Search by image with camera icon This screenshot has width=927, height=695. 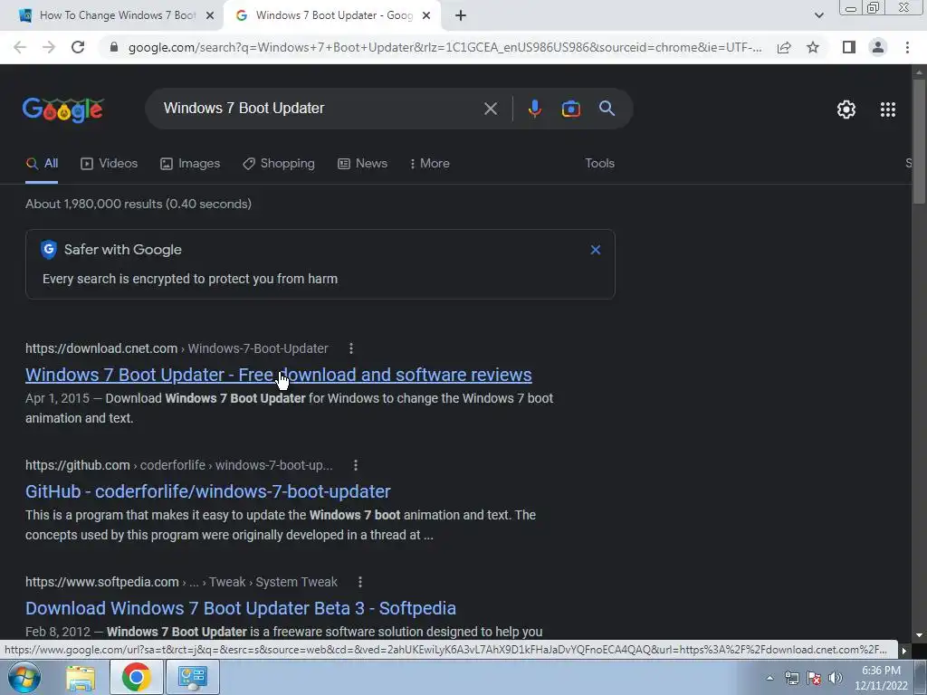(x=570, y=109)
